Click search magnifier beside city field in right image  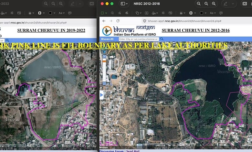pyautogui.click(x=162, y=39)
